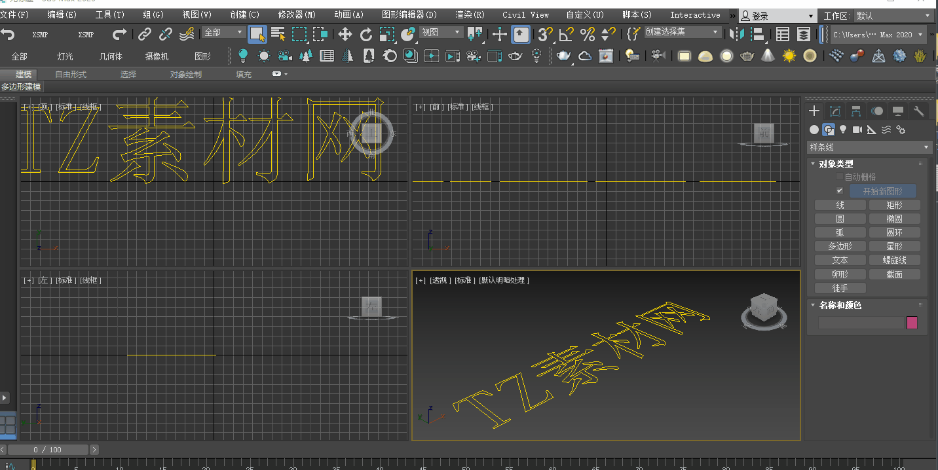Image resolution: width=938 pixels, height=470 pixels.
Task: Open the 视图 reference coordinate dropdown
Action: [441, 32]
